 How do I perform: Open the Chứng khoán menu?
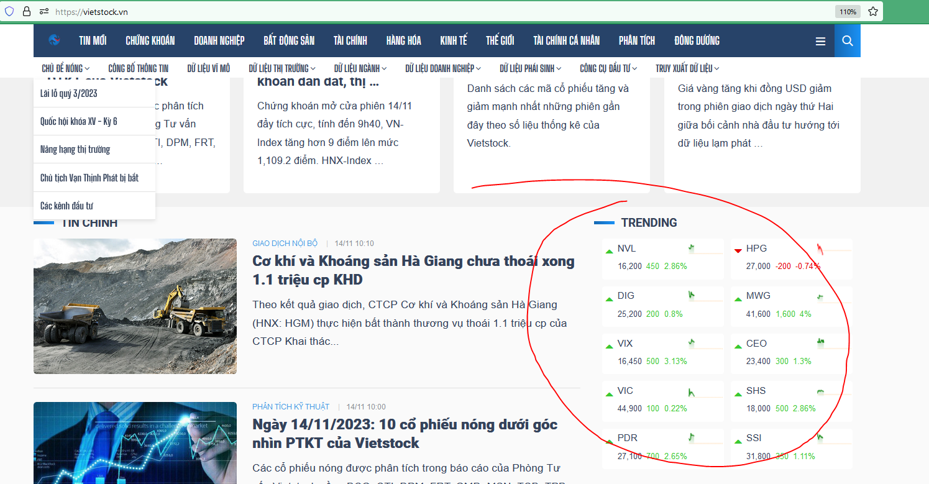point(150,41)
